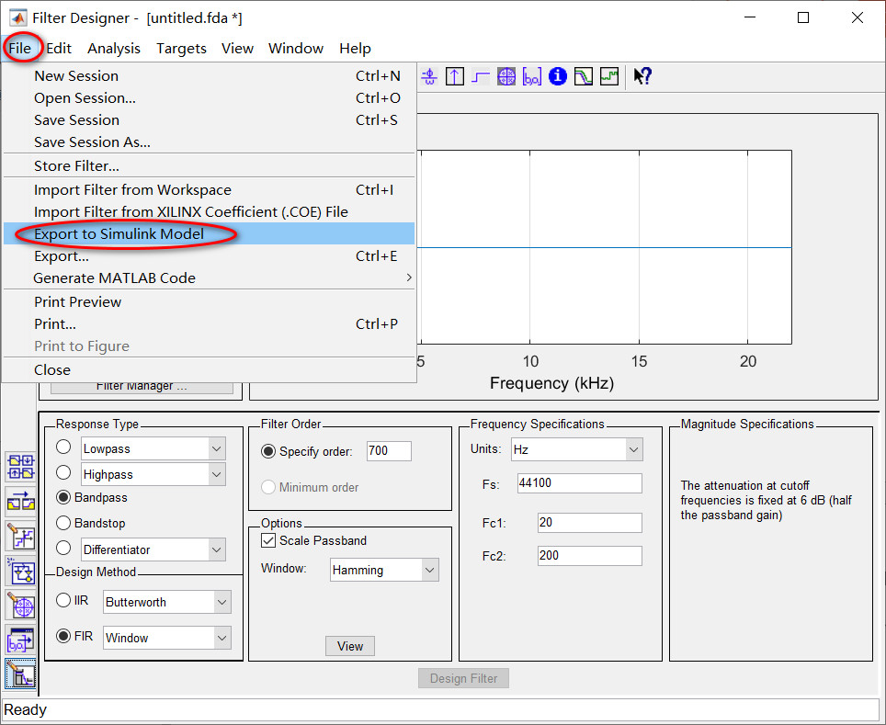
Task: Click Save Session As... menu item
Action: [x=209, y=142]
